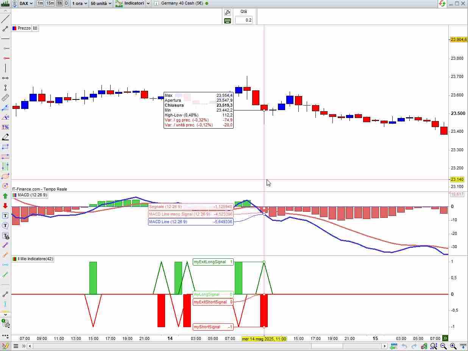Select the ruler measurement tool
Screen dimensions: 468x351
(x=5, y=98)
